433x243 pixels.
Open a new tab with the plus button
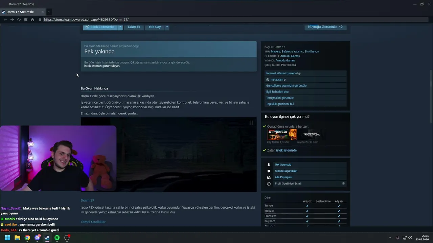coord(49,12)
